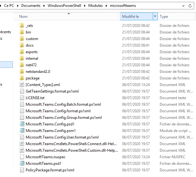
Task: Click the Document texte type cell
Action: 173,98
